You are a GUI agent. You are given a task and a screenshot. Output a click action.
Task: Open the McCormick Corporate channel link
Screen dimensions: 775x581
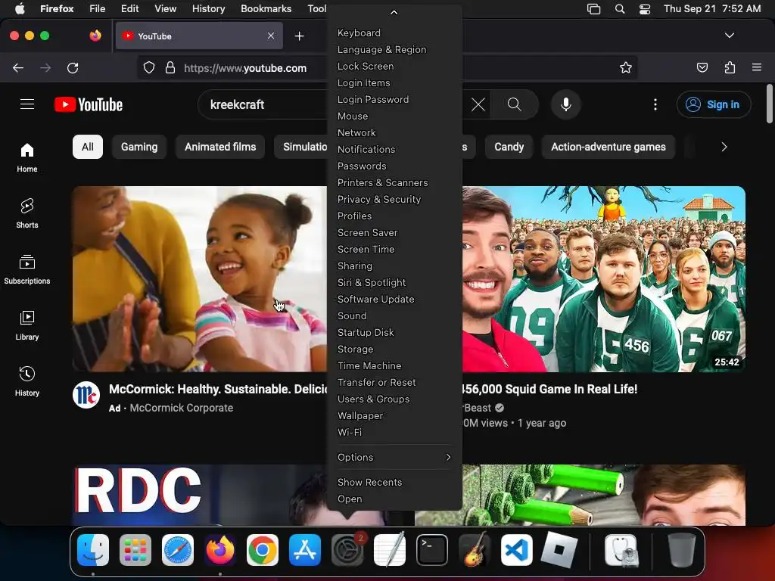pyautogui.click(x=181, y=408)
